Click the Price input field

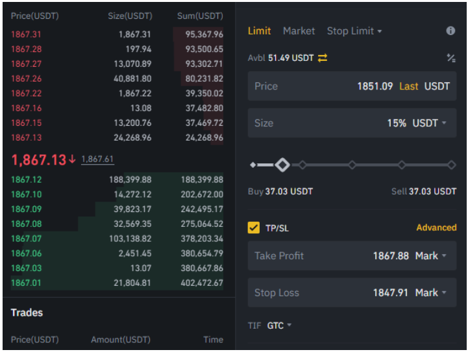(325, 86)
